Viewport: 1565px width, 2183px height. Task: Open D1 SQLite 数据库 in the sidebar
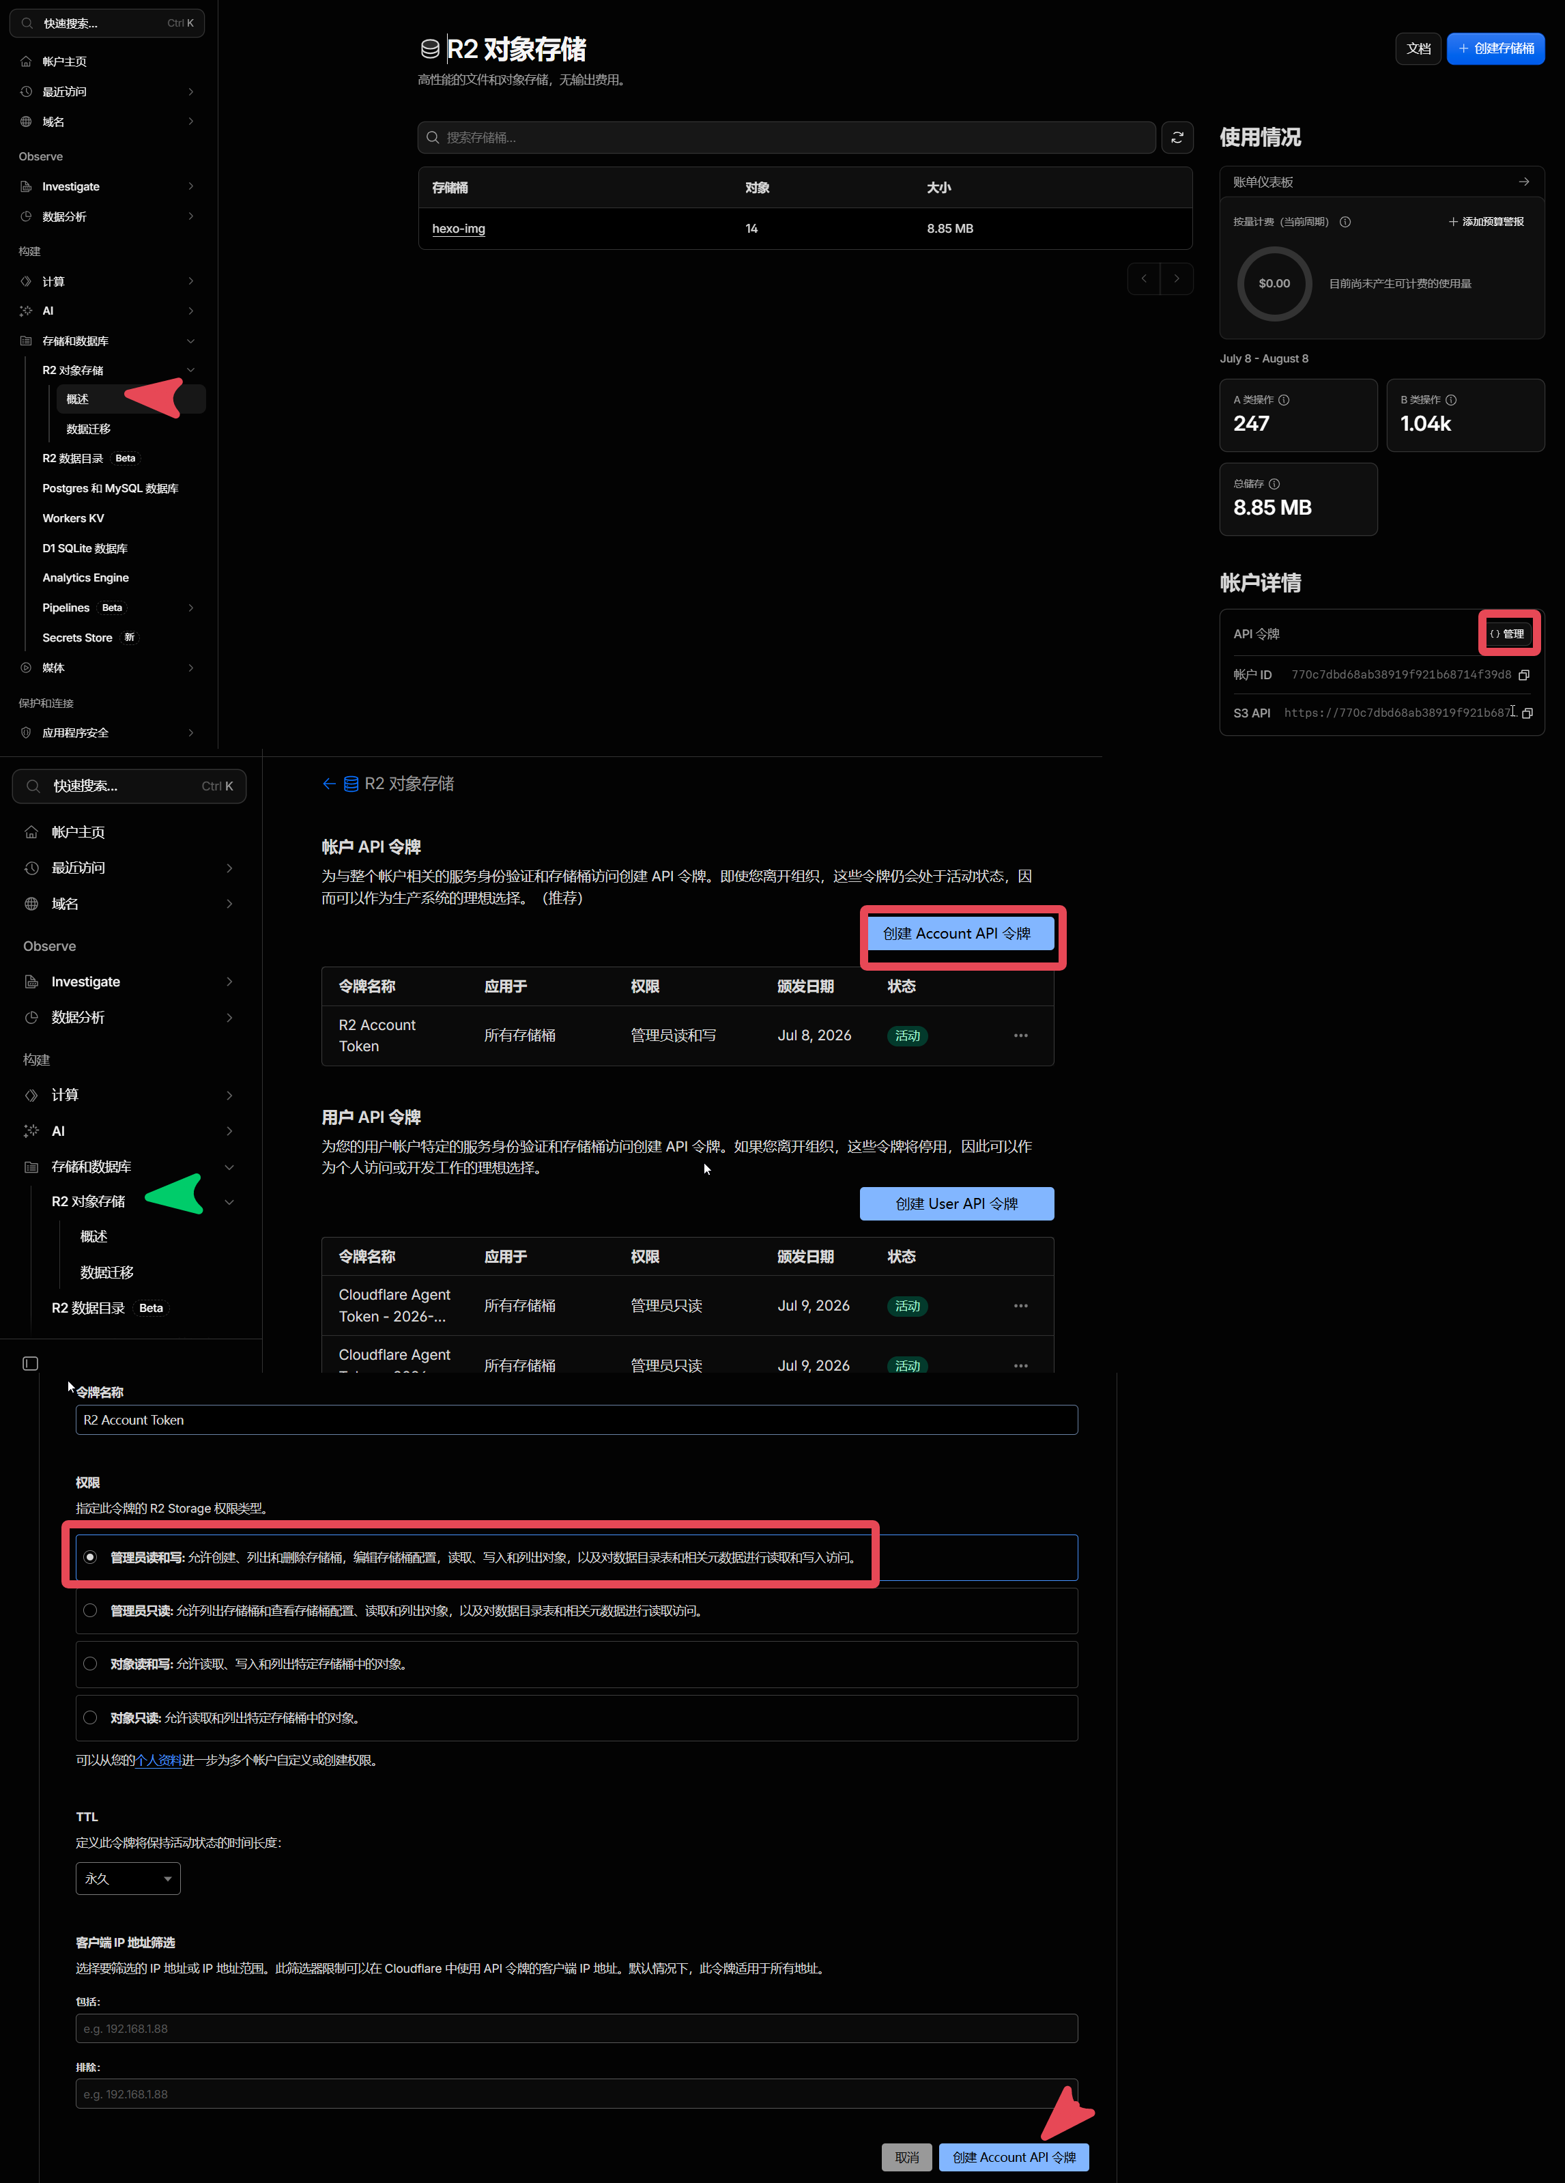[85, 549]
